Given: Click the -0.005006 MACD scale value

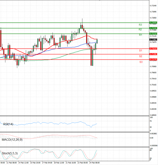Looking at the screenshot, I should coord(154,146).
